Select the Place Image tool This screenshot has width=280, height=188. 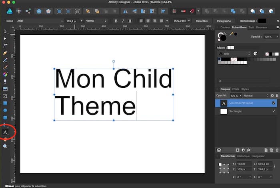coord(5,89)
